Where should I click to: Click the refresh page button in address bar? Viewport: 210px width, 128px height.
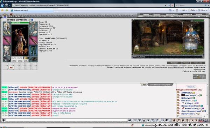(169, 5)
